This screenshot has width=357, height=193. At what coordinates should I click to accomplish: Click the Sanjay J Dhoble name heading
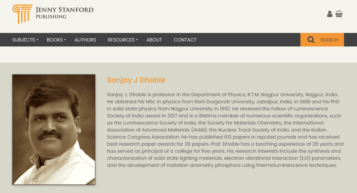[x=136, y=80]
